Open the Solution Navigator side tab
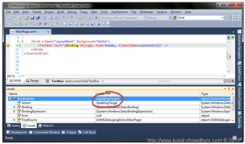The image size is (245, 144). (239, 45)
